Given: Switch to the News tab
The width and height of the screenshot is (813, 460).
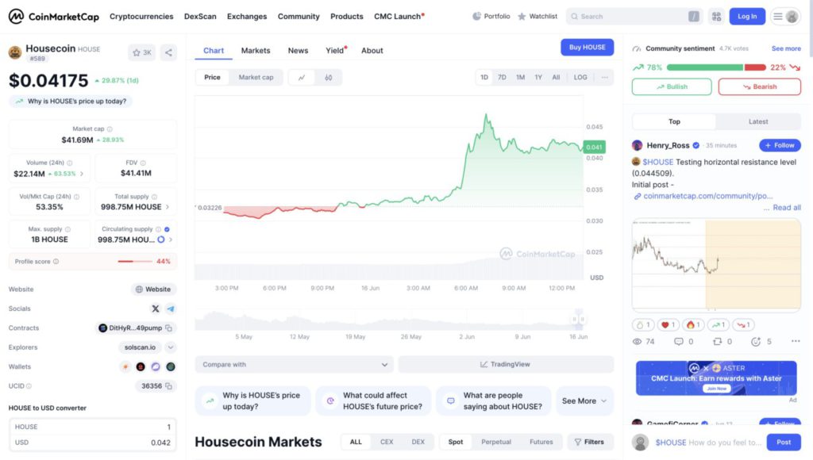Looking at the screenshot, I should click(x=299, y=50).
